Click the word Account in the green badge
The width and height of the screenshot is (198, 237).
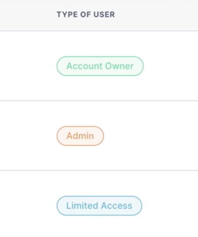coord(84,66)
